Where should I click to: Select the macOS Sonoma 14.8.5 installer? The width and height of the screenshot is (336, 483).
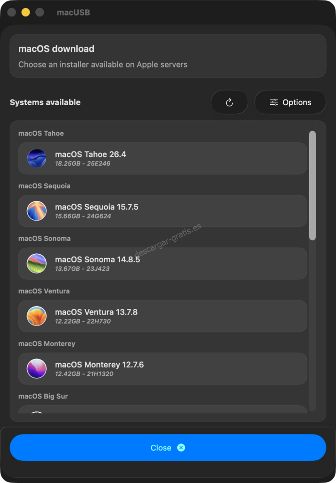[163, 264]
